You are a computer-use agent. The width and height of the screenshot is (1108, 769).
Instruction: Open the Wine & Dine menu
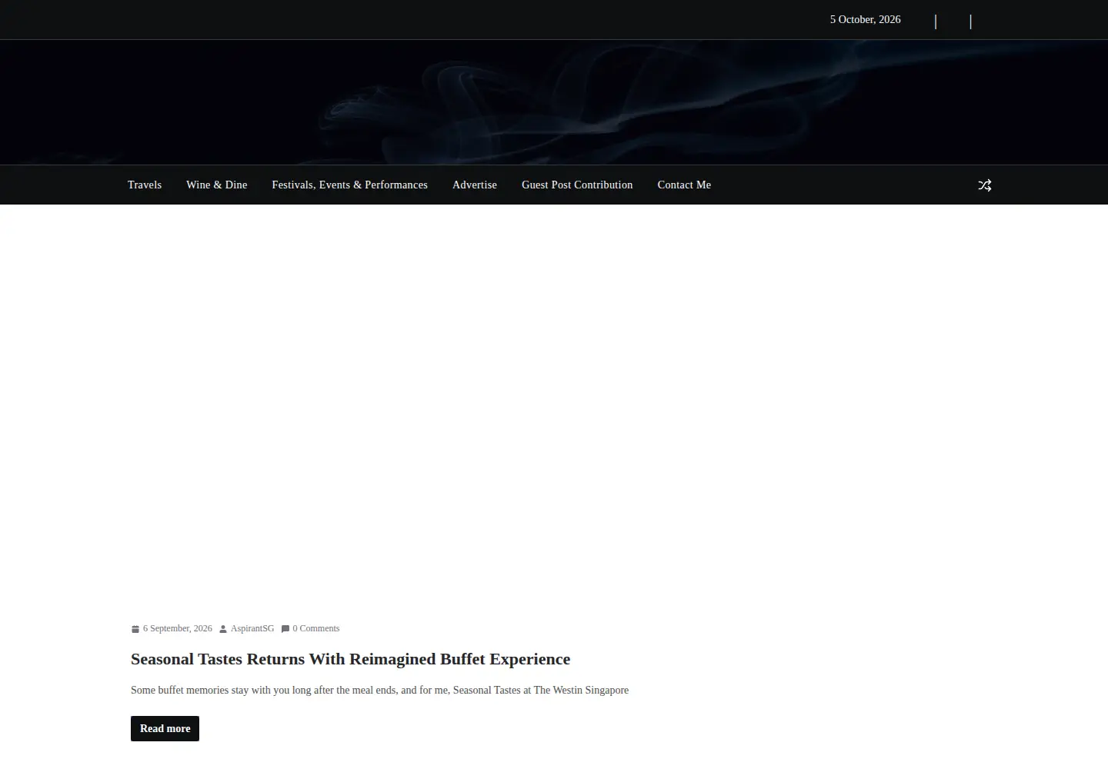coord(216,185)
